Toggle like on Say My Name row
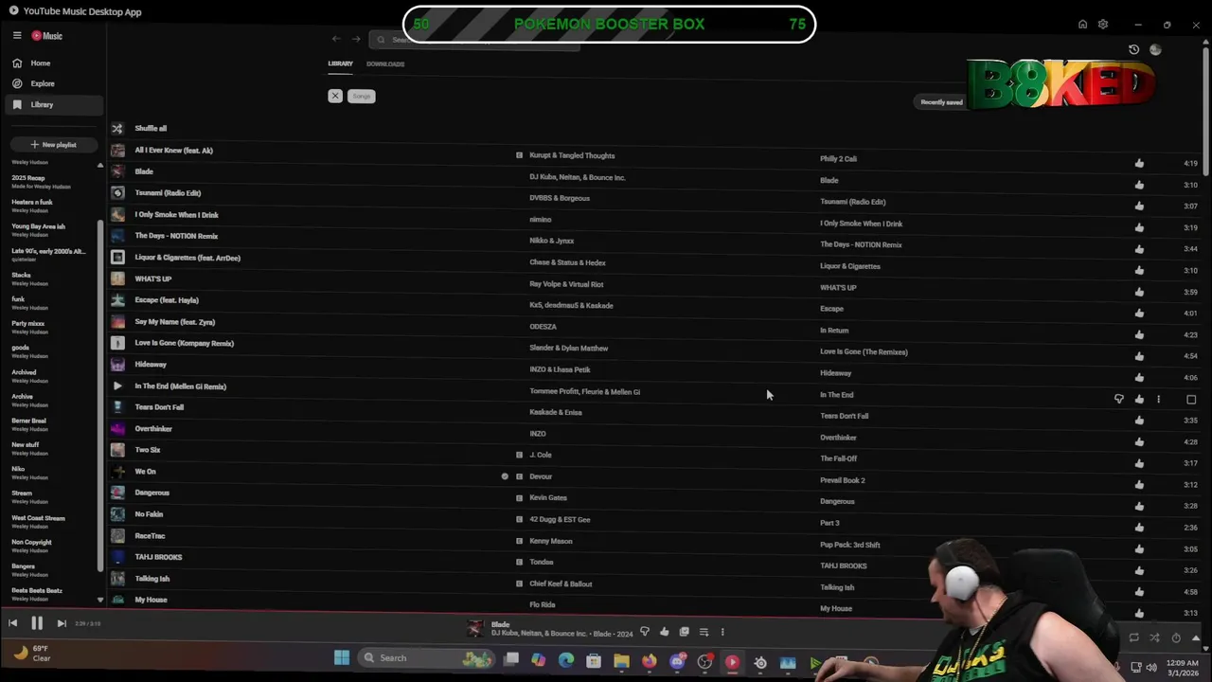This screenshot has width=1212, height=682. point(1139,334)
